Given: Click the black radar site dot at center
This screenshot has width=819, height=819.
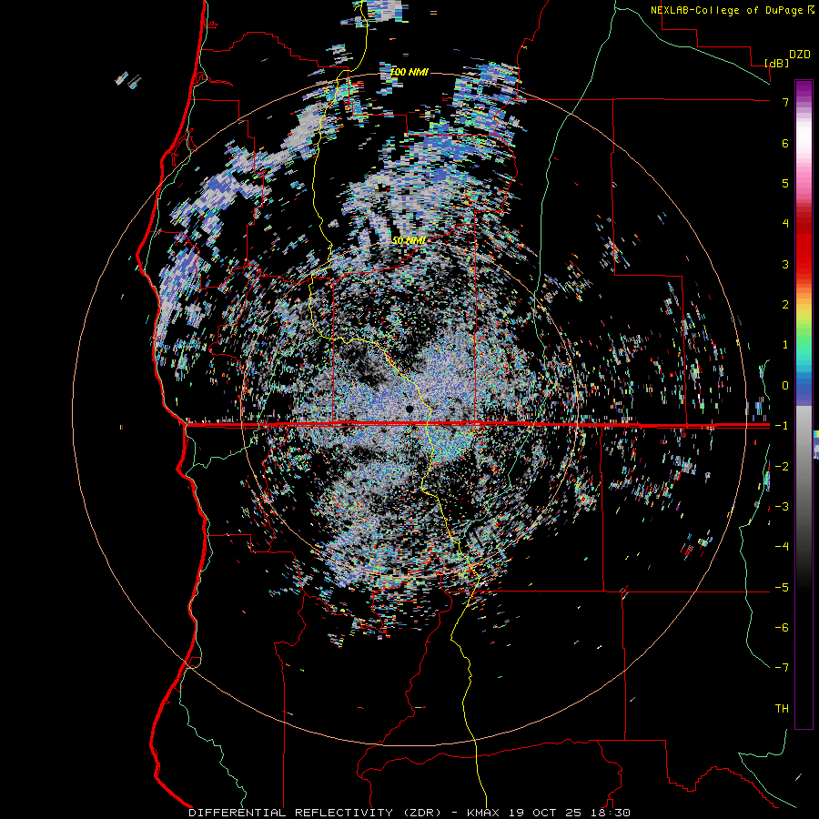Looking at the screenshot, I should (409, 408).
